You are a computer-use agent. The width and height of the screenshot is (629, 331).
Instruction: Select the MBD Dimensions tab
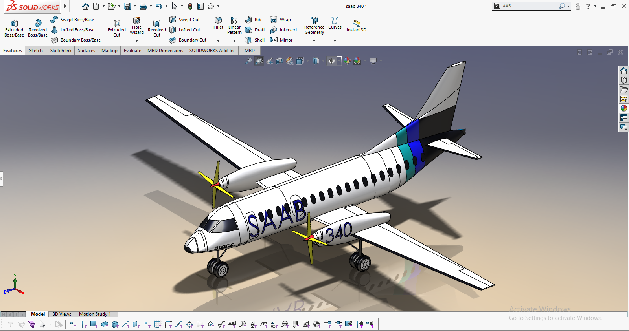coord(165,51)
